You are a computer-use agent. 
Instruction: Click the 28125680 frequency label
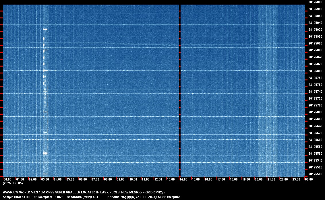tap(315, 112)
